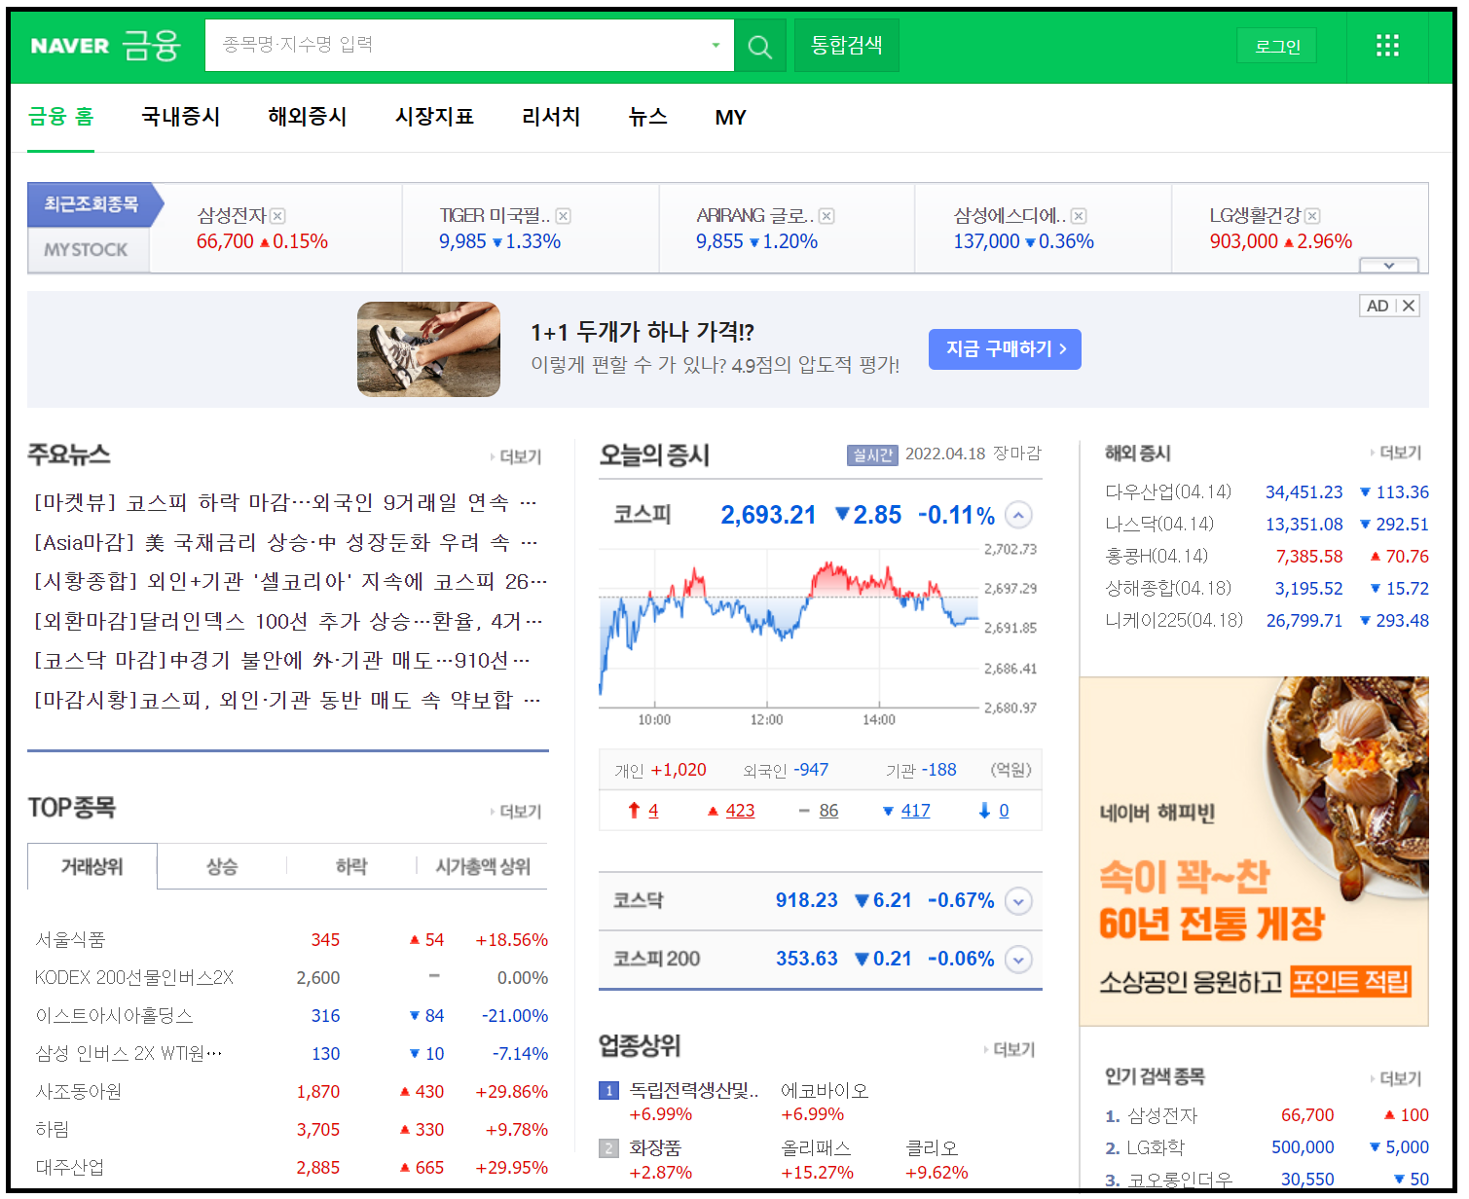Open news '[코스닥 마감]中경기 불안에'

click(282, 661)
